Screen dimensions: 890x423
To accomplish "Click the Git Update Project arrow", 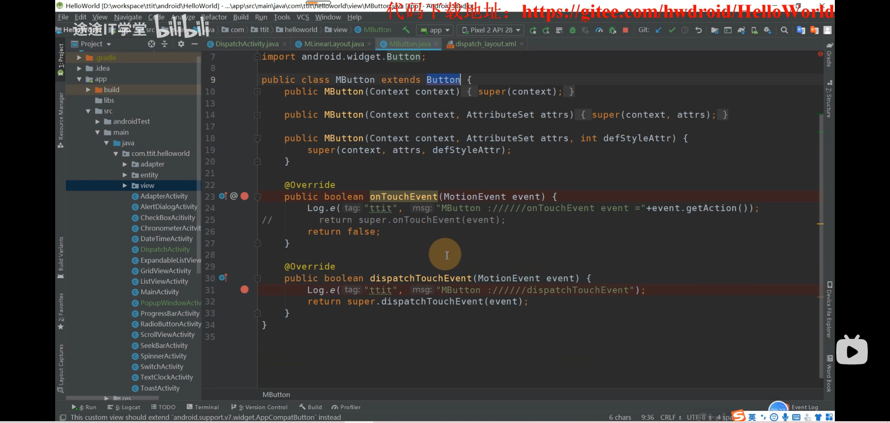I will coord(659,30).
